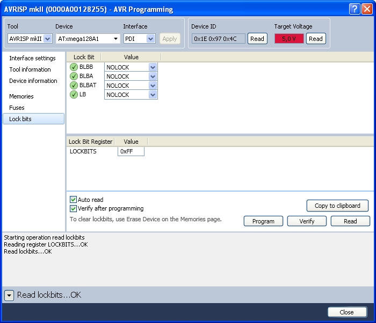
Task: Open the Tool dropdown showing AVRISP mkII
Action: (30, 39)
